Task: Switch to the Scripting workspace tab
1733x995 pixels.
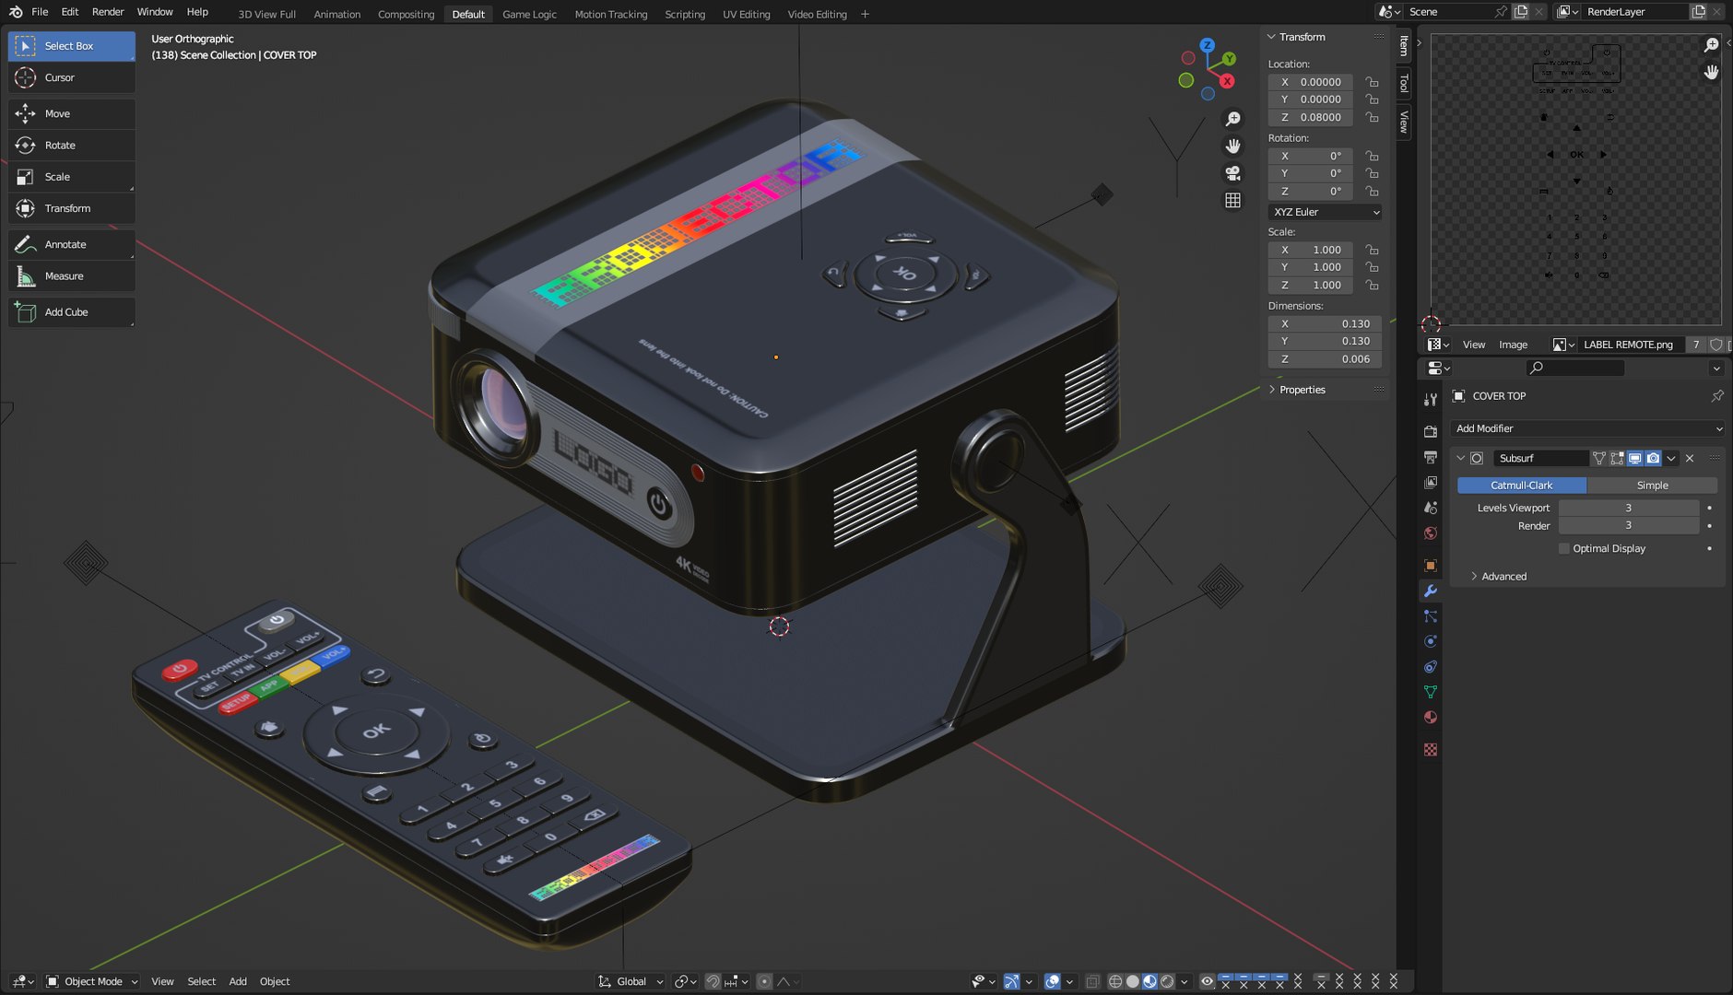Action: (x=685, y=14)
